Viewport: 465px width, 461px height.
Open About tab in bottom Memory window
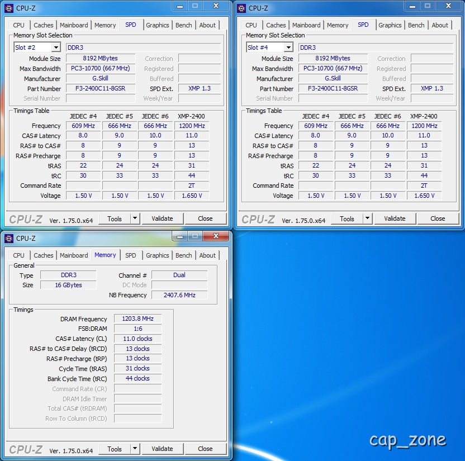click(x=207, y=255)
